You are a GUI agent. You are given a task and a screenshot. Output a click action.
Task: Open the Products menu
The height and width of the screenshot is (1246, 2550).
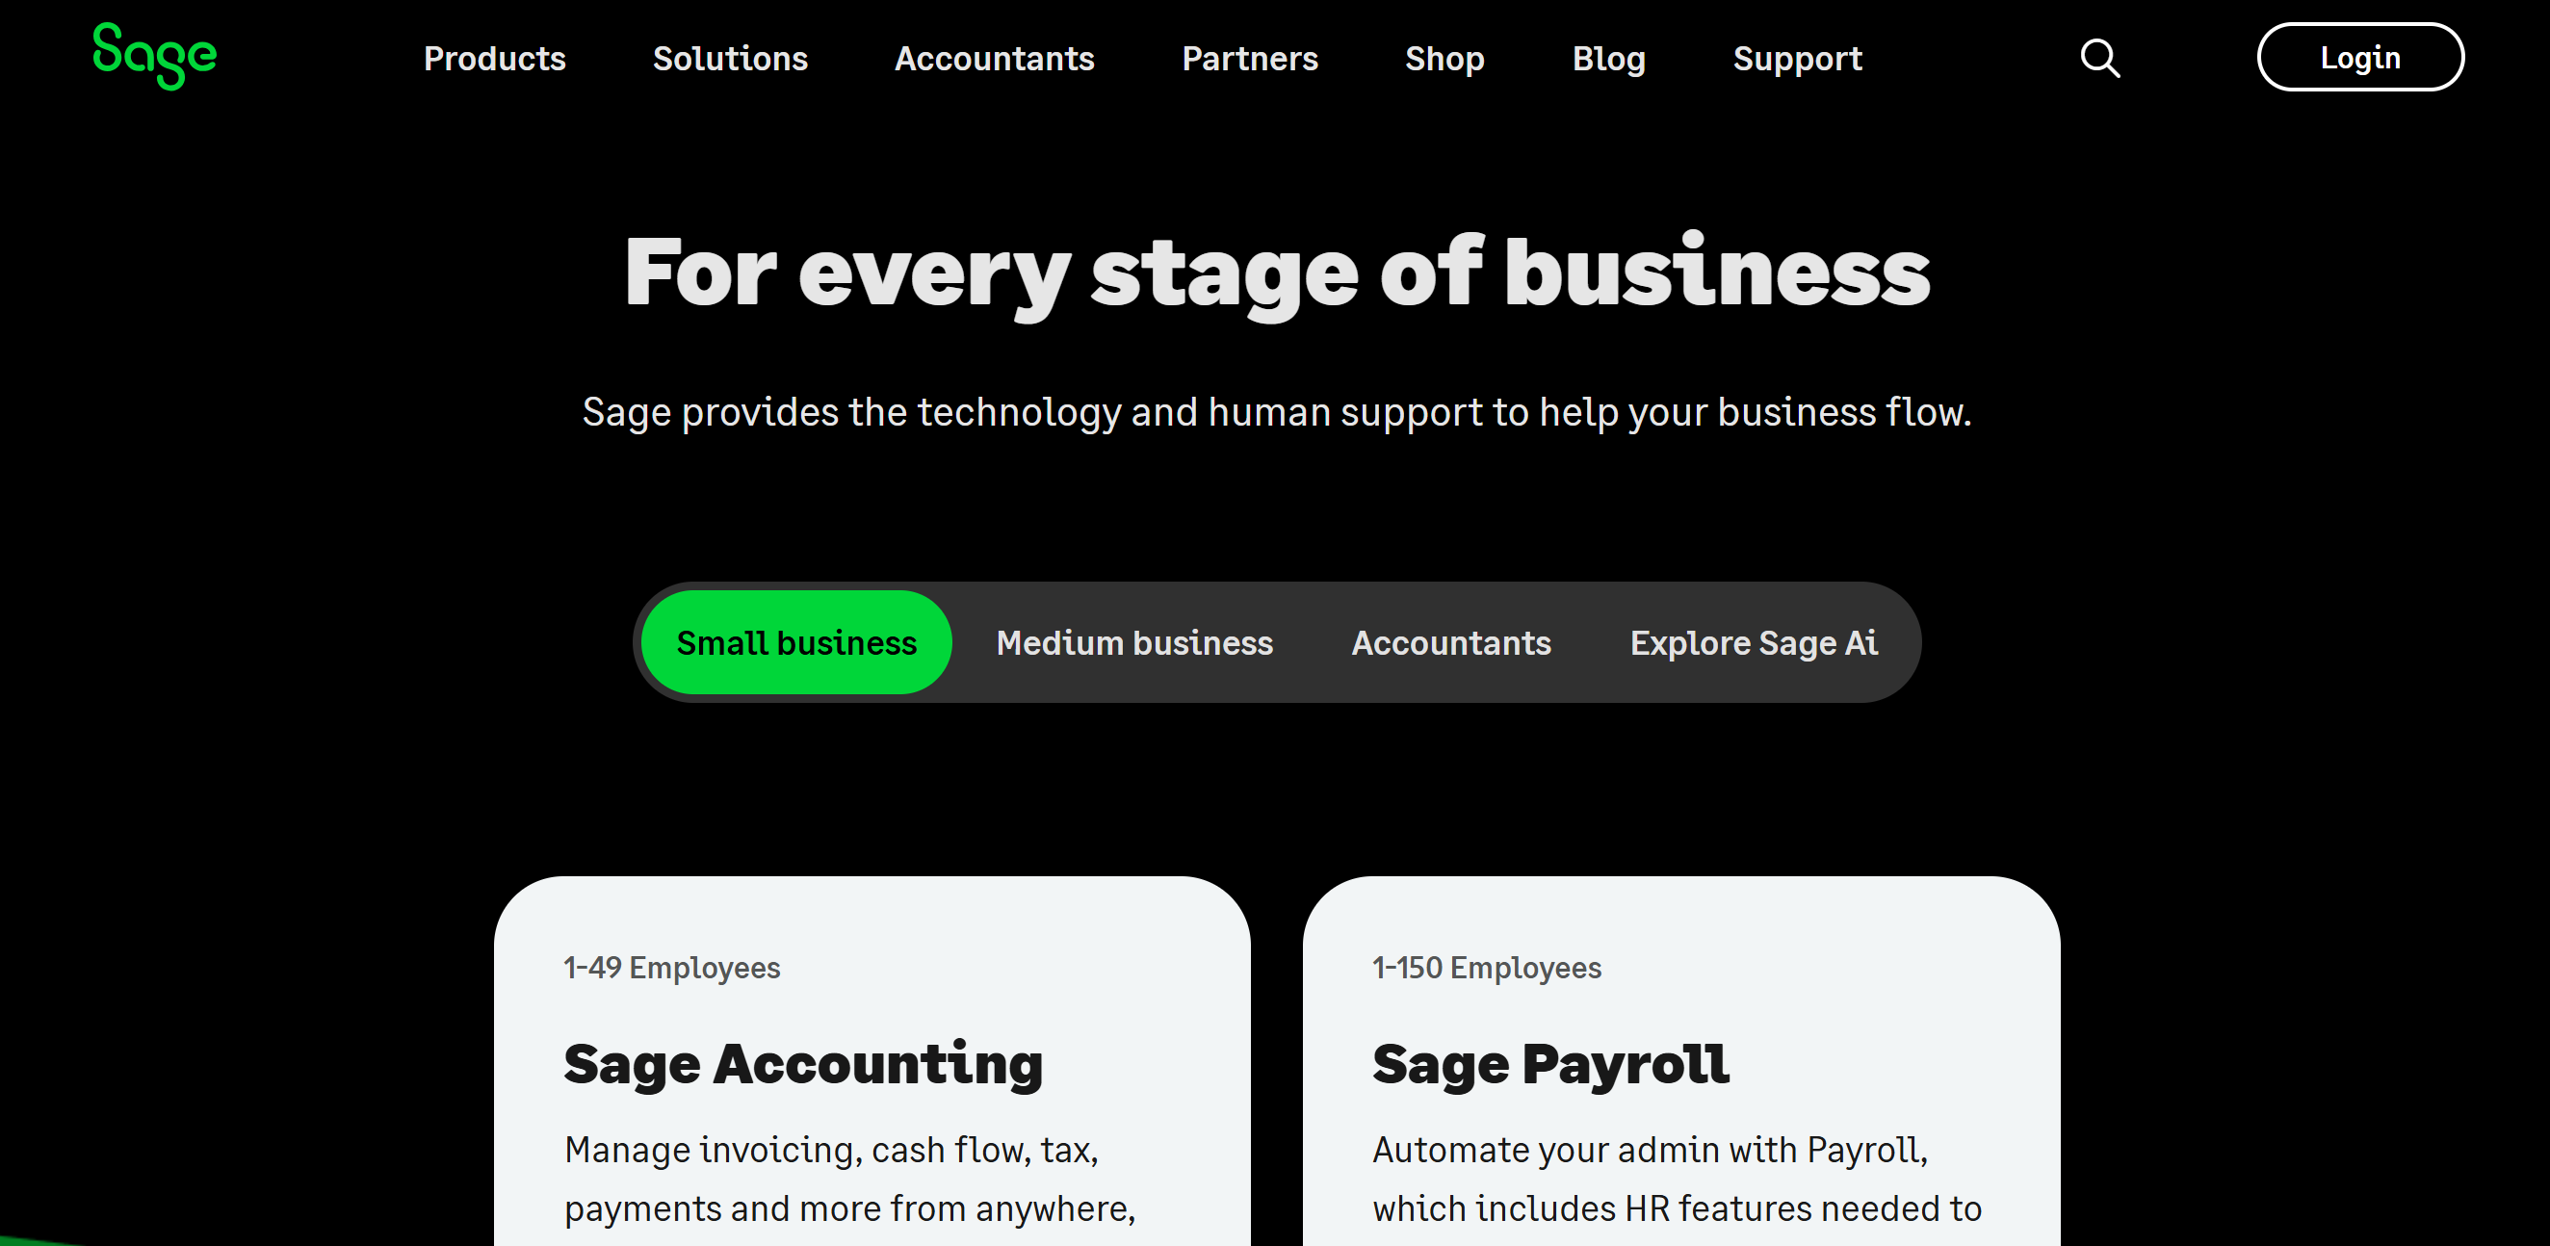tap(495, 59)
